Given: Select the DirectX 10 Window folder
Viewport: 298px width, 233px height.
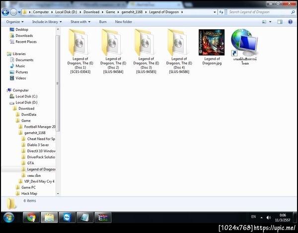Looking at the screenshot, I should [x=39, y=151].
